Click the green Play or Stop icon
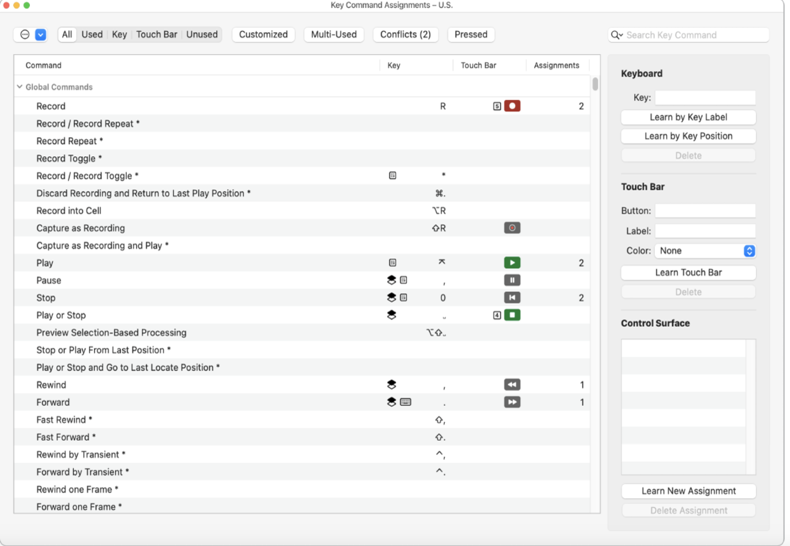 tap(512, 315)
